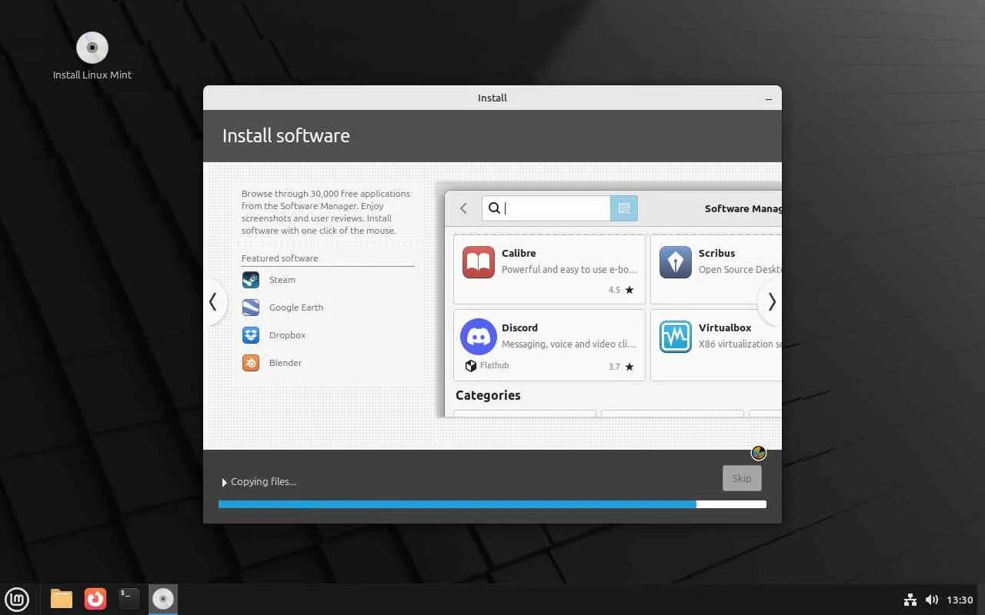This screenshot has width=985, height=615.
Task: Click the Install software heading
Action: click(x=285, y=135)
